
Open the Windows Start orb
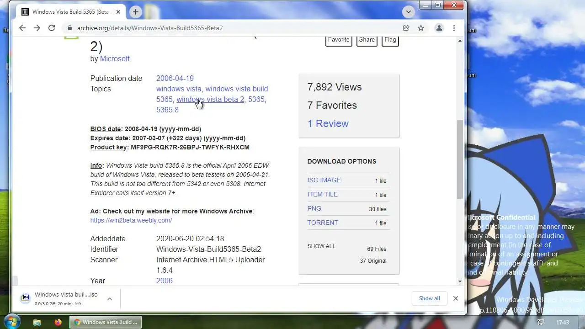11,322
